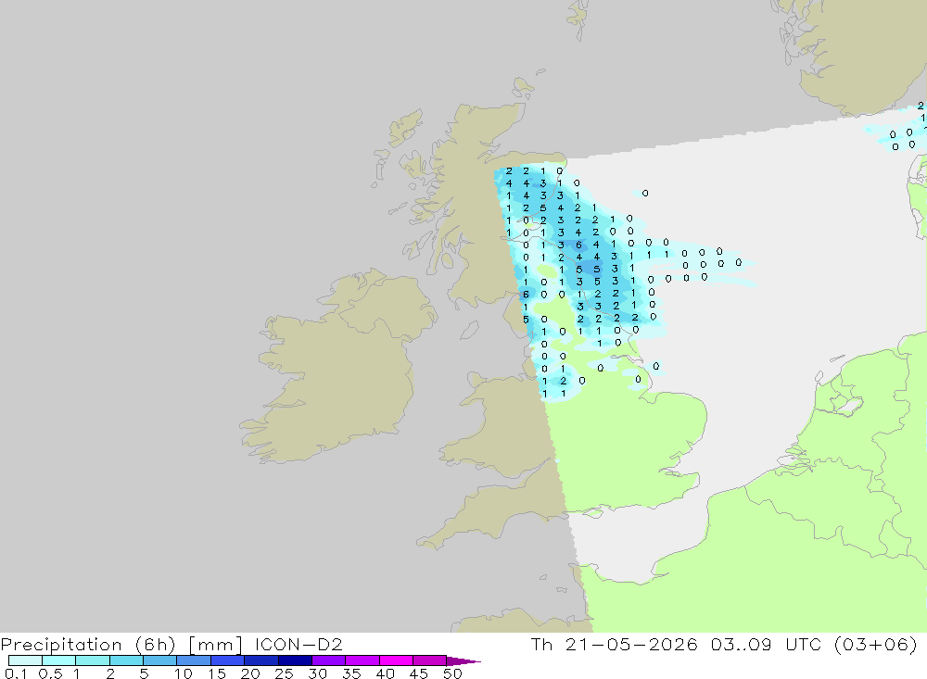Click the 0.1–0.5 mm legend color swatch
This screenshot has height=679, width=927.
pyautogui.click(x=25, y=660)
